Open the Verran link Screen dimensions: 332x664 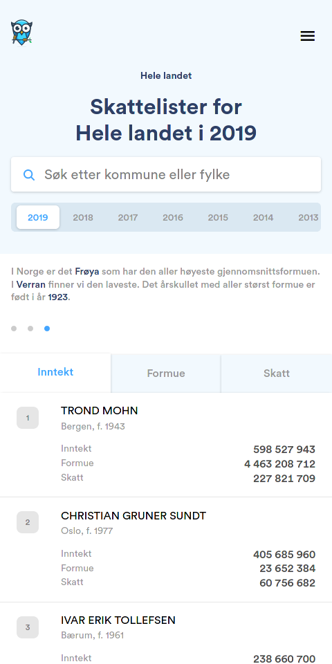(31, 284)
